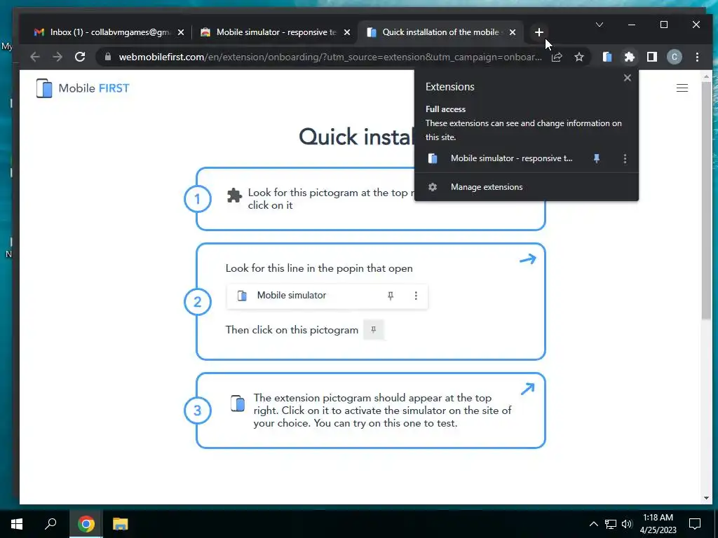Go back to the previous page

pos(35,57)
